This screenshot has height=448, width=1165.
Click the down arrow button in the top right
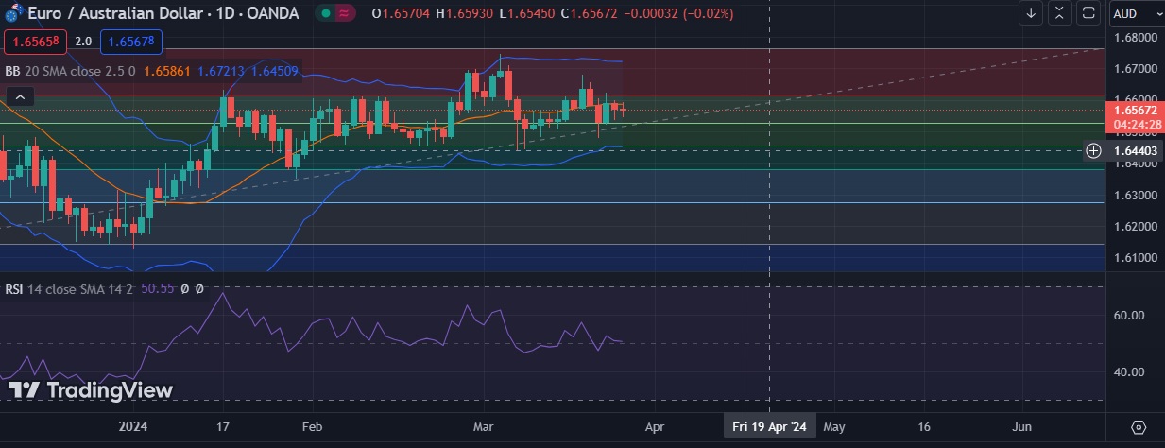click(x=1031, y=13)
